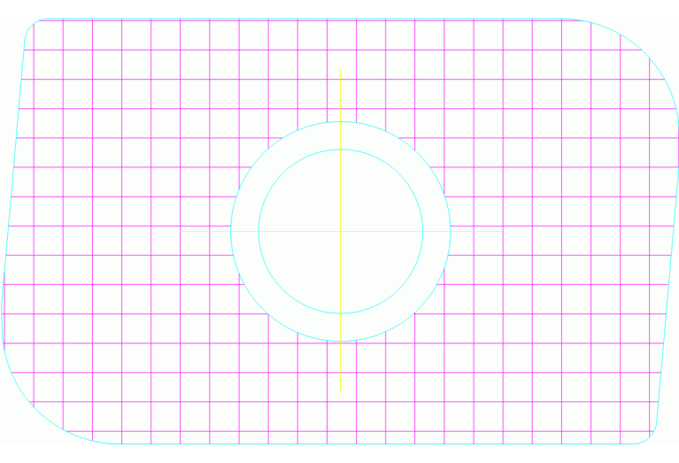Pick the left end of the horizontal centerline
The image size is (679, 463).
(x=181, y=231)
